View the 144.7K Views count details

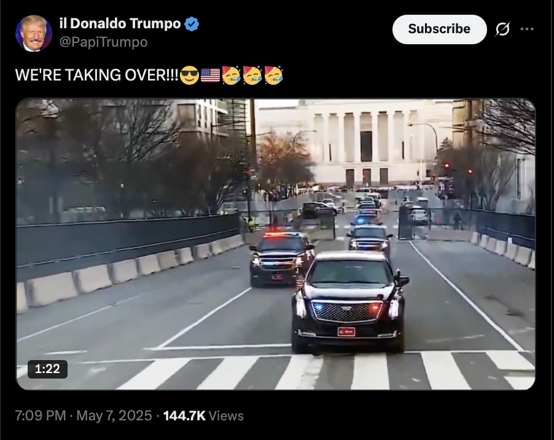[203, 415]
